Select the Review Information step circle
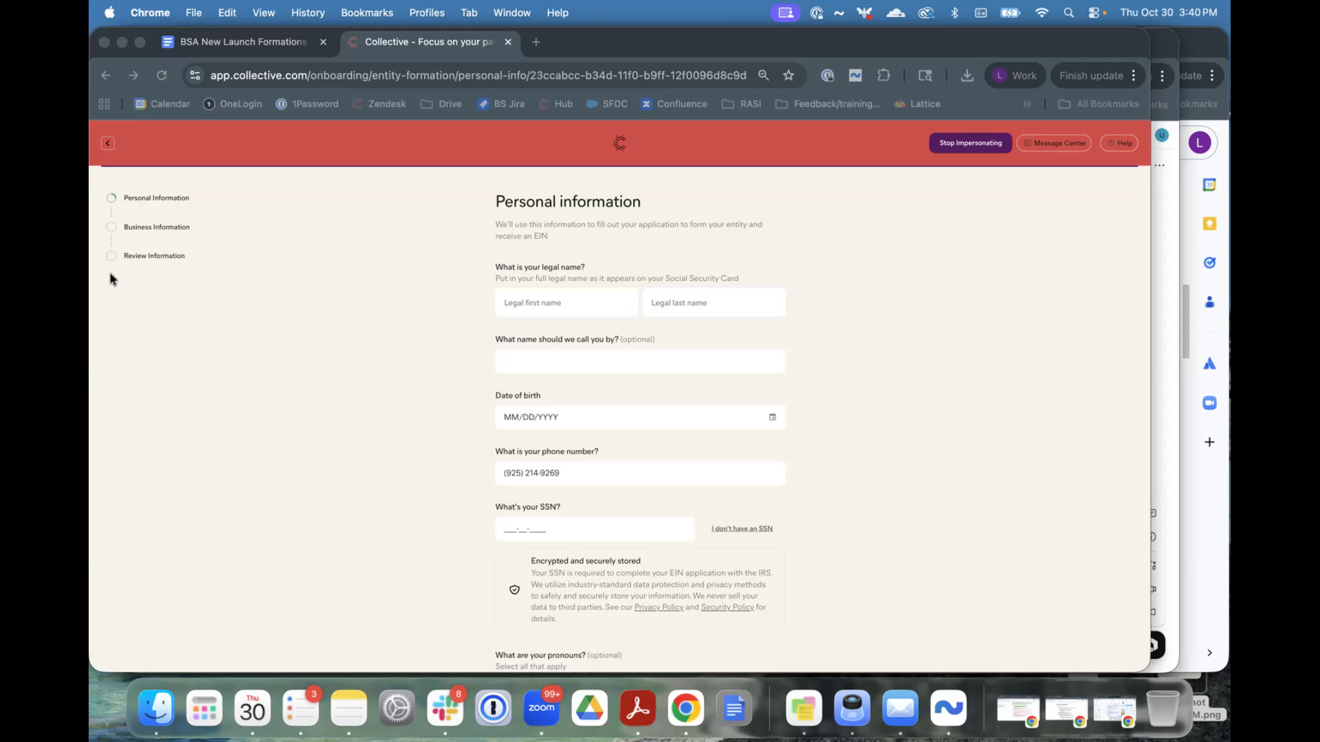This screenshot has height=742, width=1320. tap(111, 256)
